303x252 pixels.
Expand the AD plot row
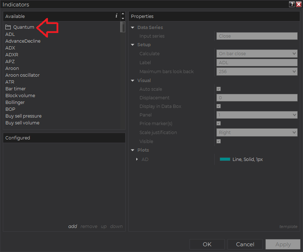(137, 159)
